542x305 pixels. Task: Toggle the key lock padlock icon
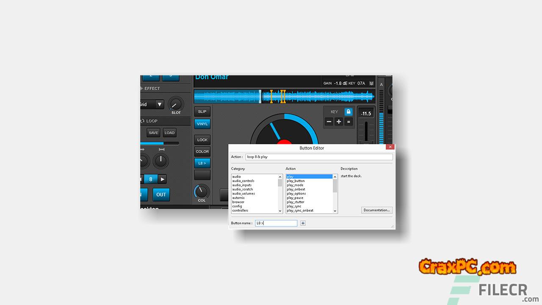tap(348, 112)
